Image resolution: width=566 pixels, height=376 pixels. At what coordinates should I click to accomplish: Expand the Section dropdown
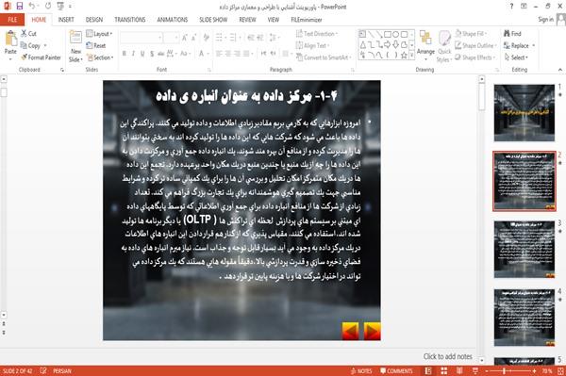click(x=100, y=57)
